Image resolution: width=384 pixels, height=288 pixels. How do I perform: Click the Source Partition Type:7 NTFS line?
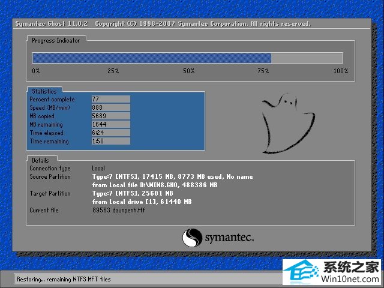click(172, 177)
